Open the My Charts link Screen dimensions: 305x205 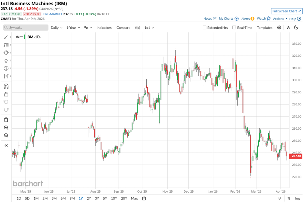point(228,19)
